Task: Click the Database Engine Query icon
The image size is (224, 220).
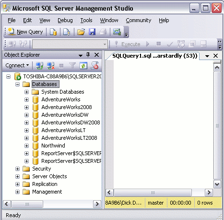Action: click(x=53, y=32)
